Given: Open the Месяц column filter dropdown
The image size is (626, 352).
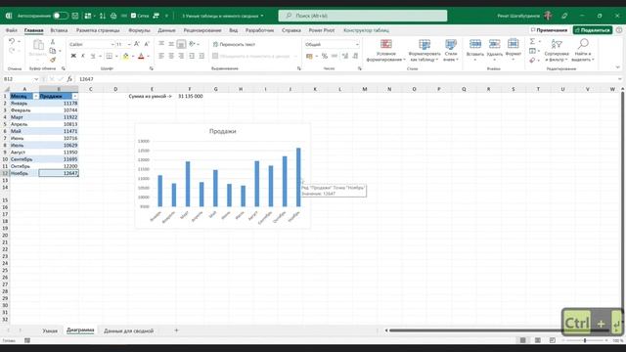Looking at the screenshot, I should pyautogui.click(x=35, y=96).
